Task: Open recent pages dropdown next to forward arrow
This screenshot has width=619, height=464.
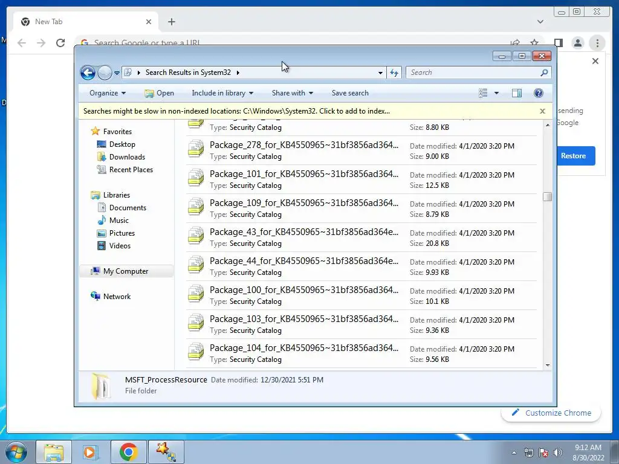Action: pos(117,73)
